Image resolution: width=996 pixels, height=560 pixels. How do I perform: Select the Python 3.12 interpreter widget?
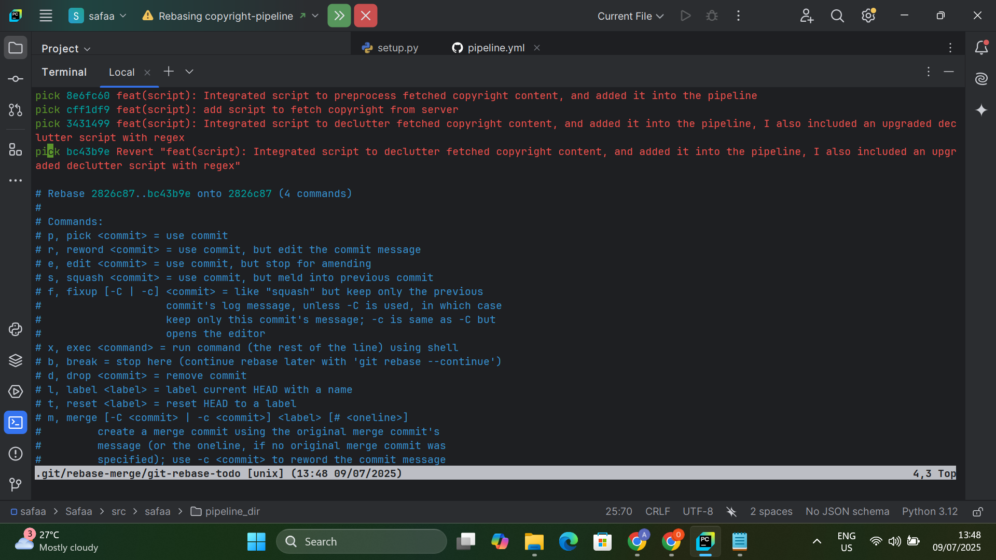(x=930, y=511)
